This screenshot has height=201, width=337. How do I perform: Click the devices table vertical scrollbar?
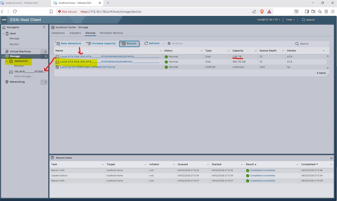(x=327, y=62)
